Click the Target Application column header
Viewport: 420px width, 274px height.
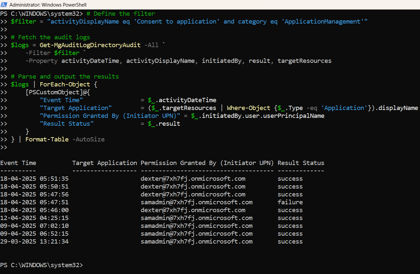(x=105, y=163)
